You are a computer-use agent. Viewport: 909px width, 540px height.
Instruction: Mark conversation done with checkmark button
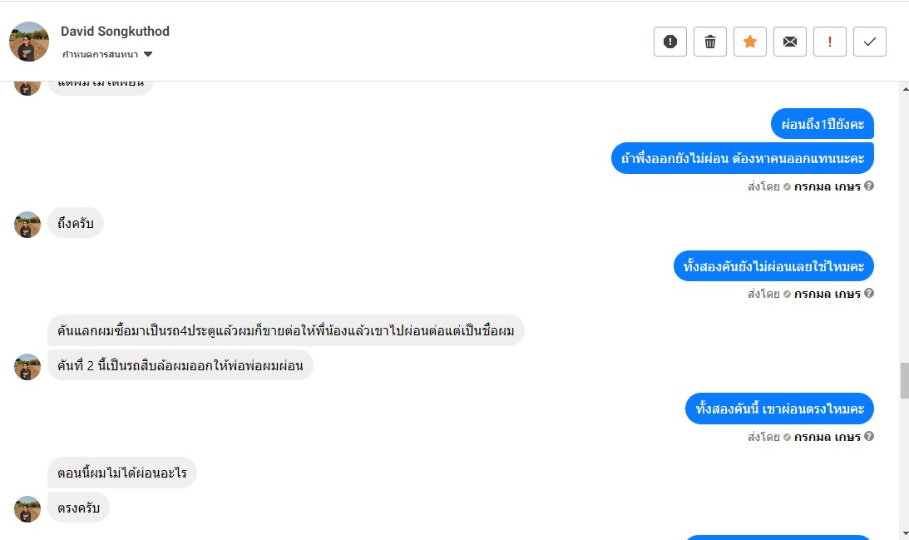(870, 42)
